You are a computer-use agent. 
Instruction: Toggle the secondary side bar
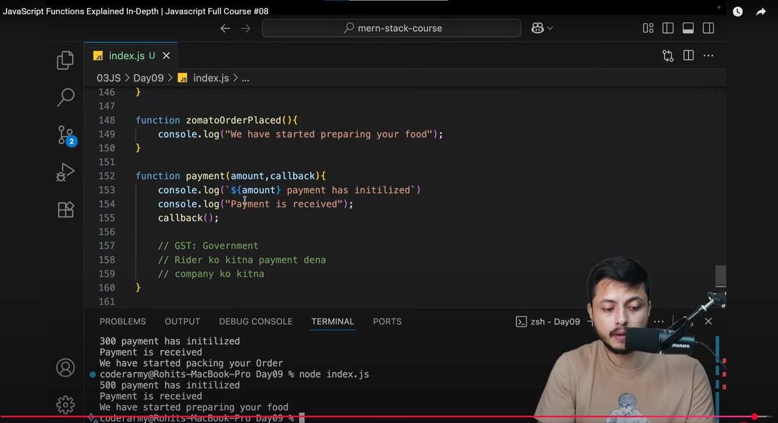pos(709,29)
